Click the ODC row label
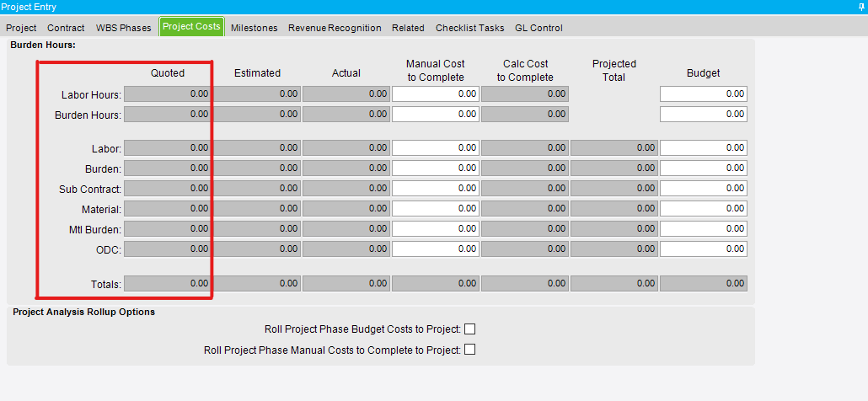The image size is (868, 401). click(109, 250)
